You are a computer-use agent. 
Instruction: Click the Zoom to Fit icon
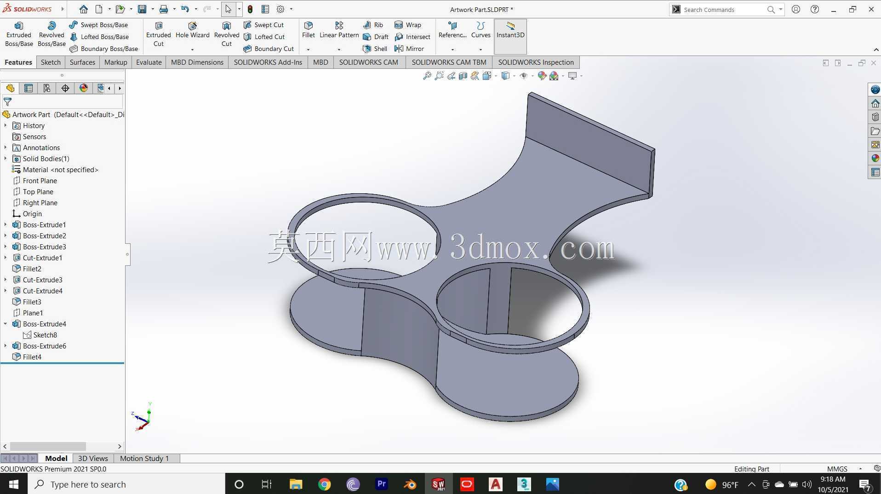(x=427, y=76)
